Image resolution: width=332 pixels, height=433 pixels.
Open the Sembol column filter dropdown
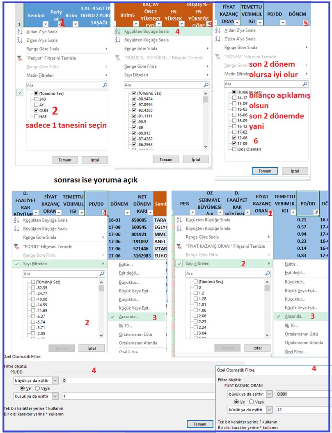pyautogui.click(x=45, y=24)
